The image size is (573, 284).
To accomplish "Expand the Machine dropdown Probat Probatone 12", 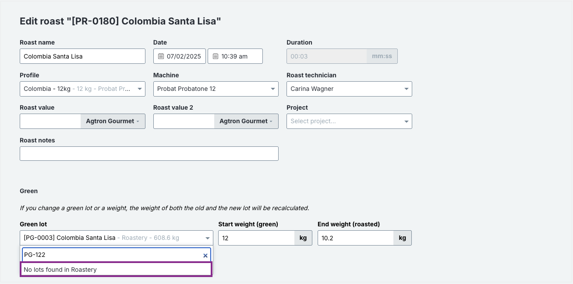I will click(x=216, y=89).
